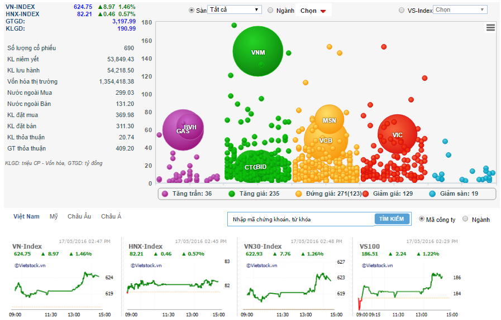Image resolution: width=501 pixels, height=320 pixels.
Task: Select the Sàn radio button
Action: pyautogui.click(x=192, y=10)
